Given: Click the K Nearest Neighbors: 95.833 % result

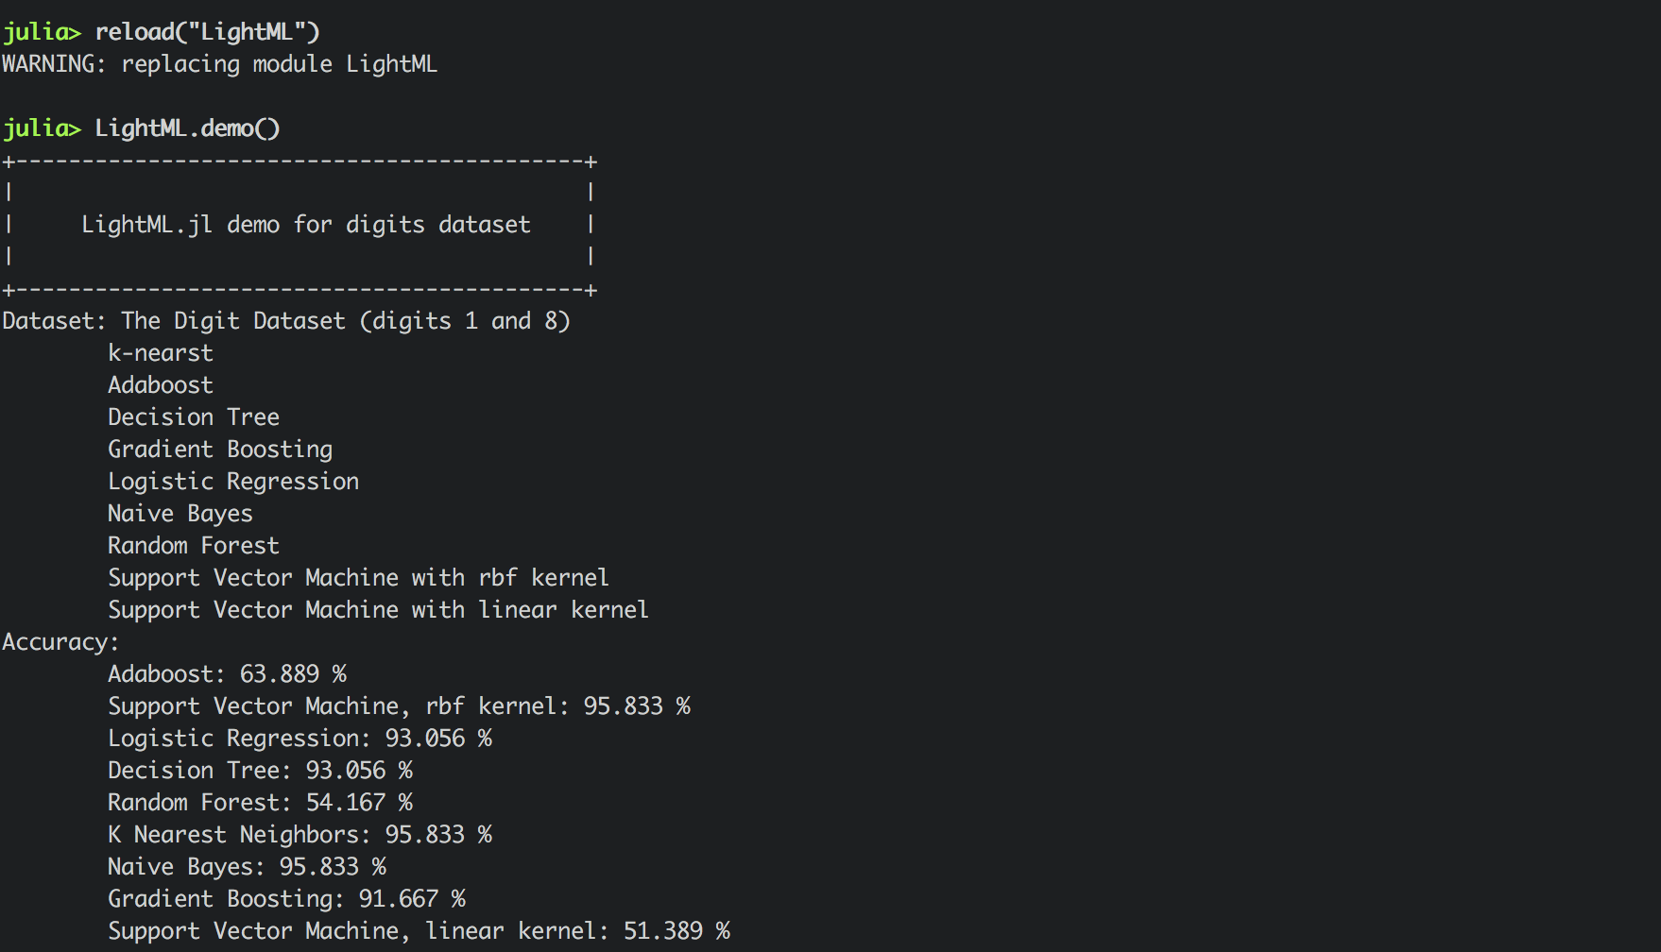Looking at the screenshot, I should coord(300,835).
